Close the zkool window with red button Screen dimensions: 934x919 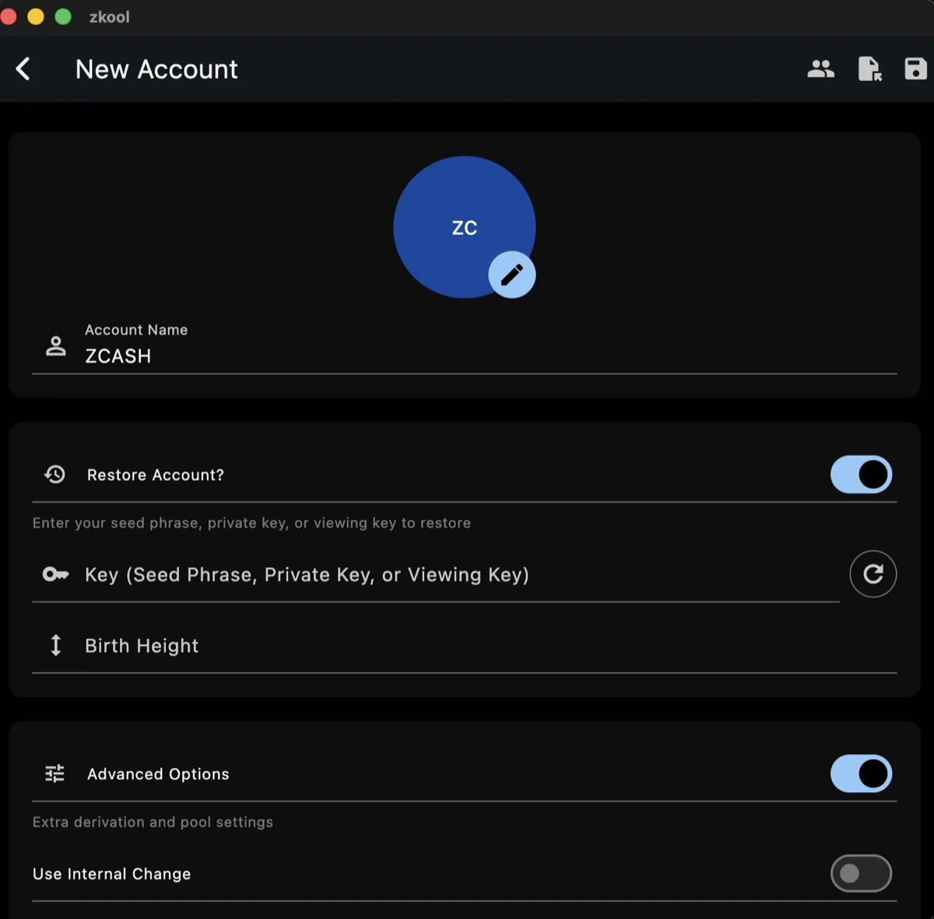point(9,16)
